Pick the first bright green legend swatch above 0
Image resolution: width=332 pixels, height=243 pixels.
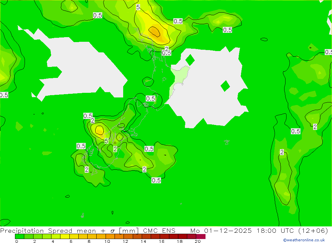20,236
